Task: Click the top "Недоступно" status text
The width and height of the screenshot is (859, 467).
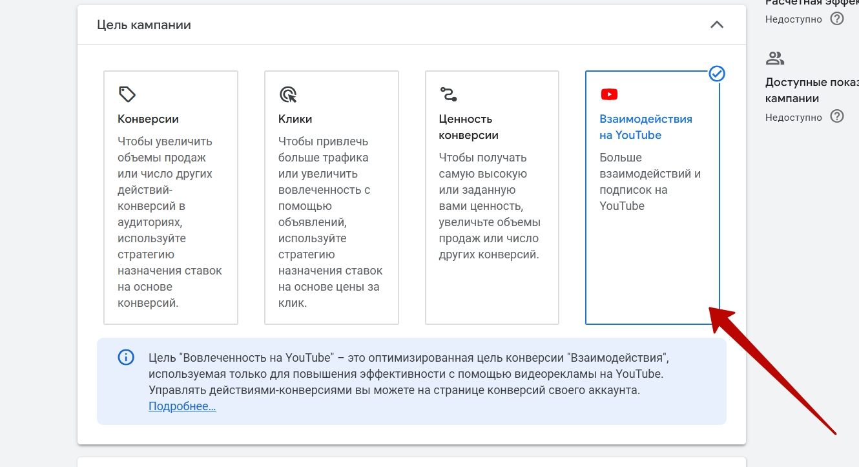Action: 794,19
